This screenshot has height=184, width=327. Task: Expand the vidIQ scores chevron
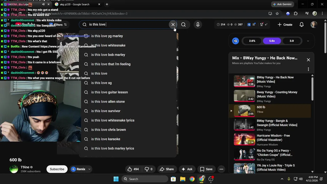click(x=308, y=41)
